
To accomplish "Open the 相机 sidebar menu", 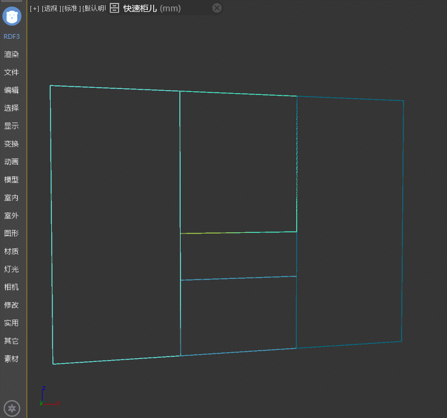I will click(x=12, y=287).
